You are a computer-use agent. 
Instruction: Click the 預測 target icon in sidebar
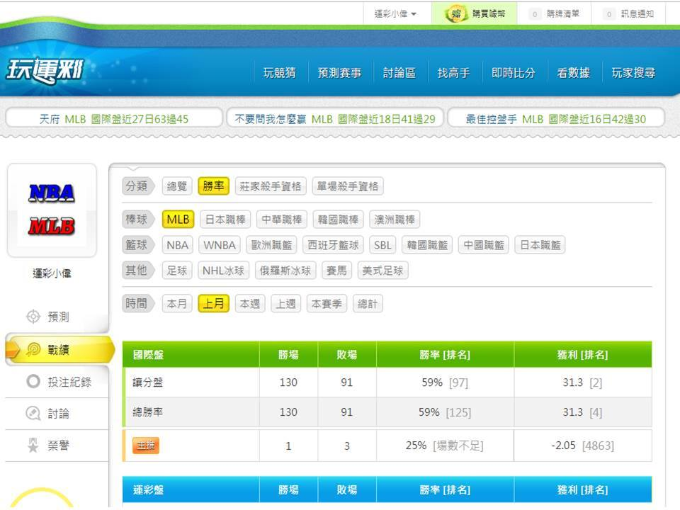coord(33,317)
